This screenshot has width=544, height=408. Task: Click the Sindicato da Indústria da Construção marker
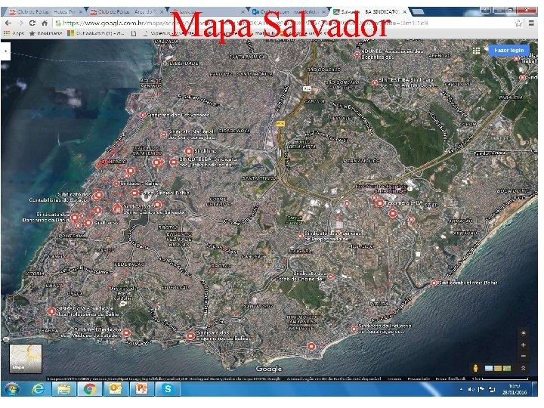(x=354, y=329)
